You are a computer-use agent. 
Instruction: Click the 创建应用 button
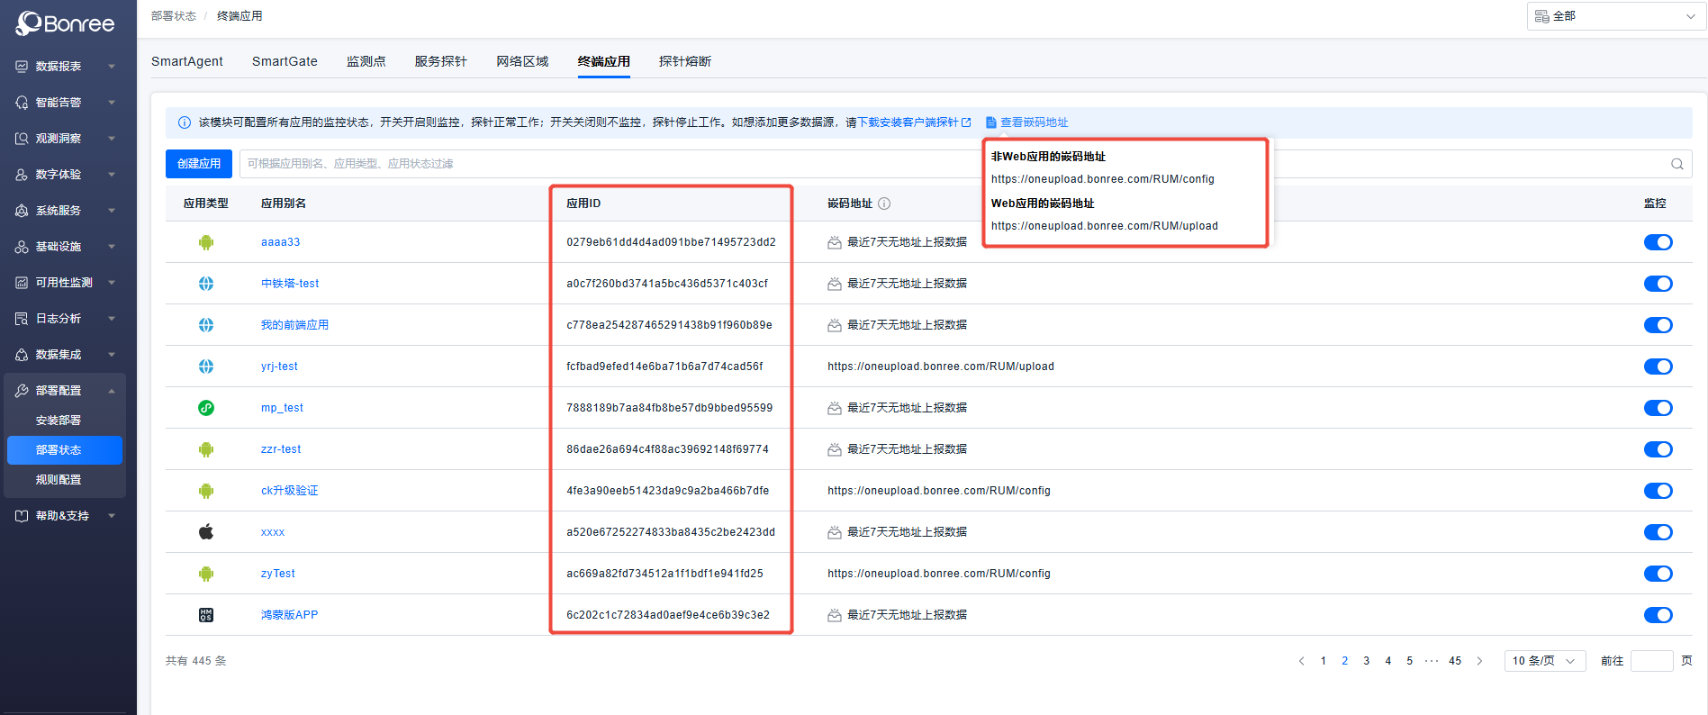click(199, 164)
